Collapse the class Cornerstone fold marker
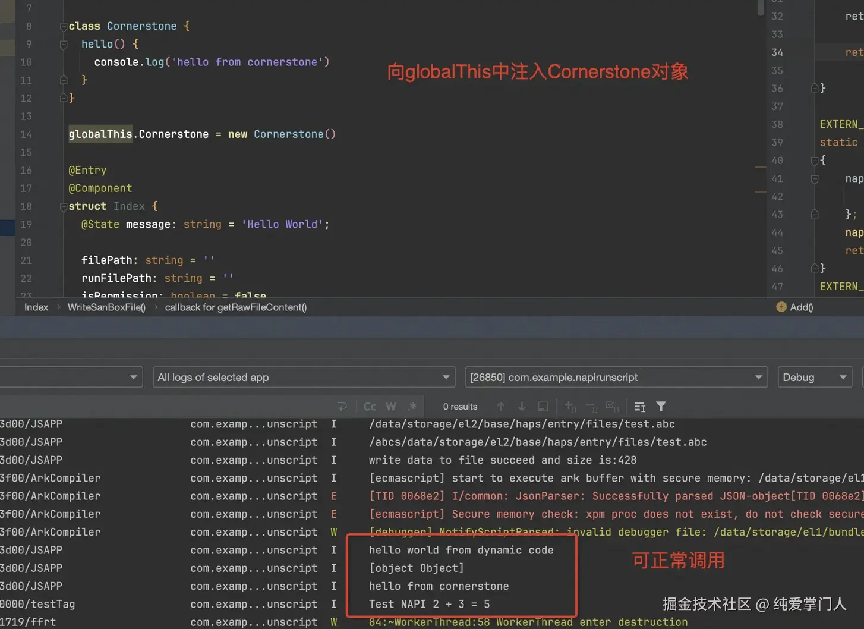 click(64, 26)
